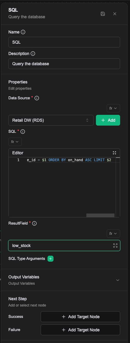
Task: Open fx dropdown for SQL field
Action: [x=15, y=142]
